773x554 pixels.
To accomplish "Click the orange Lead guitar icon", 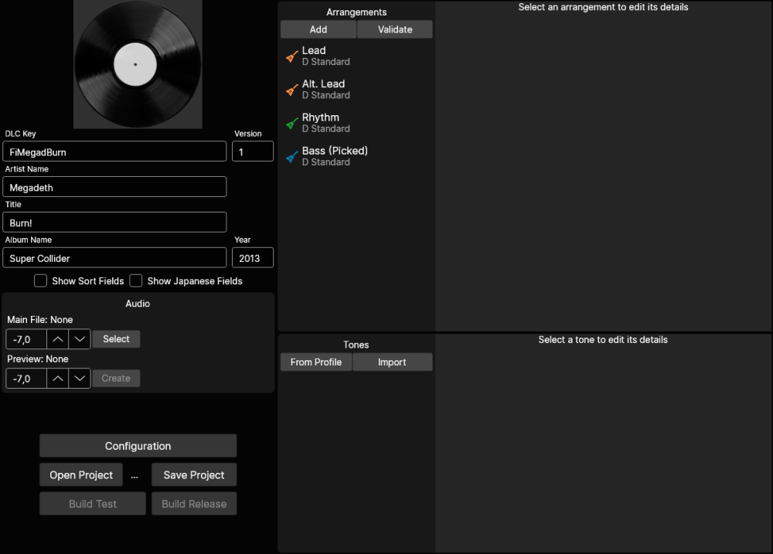I will click(291, 56).
